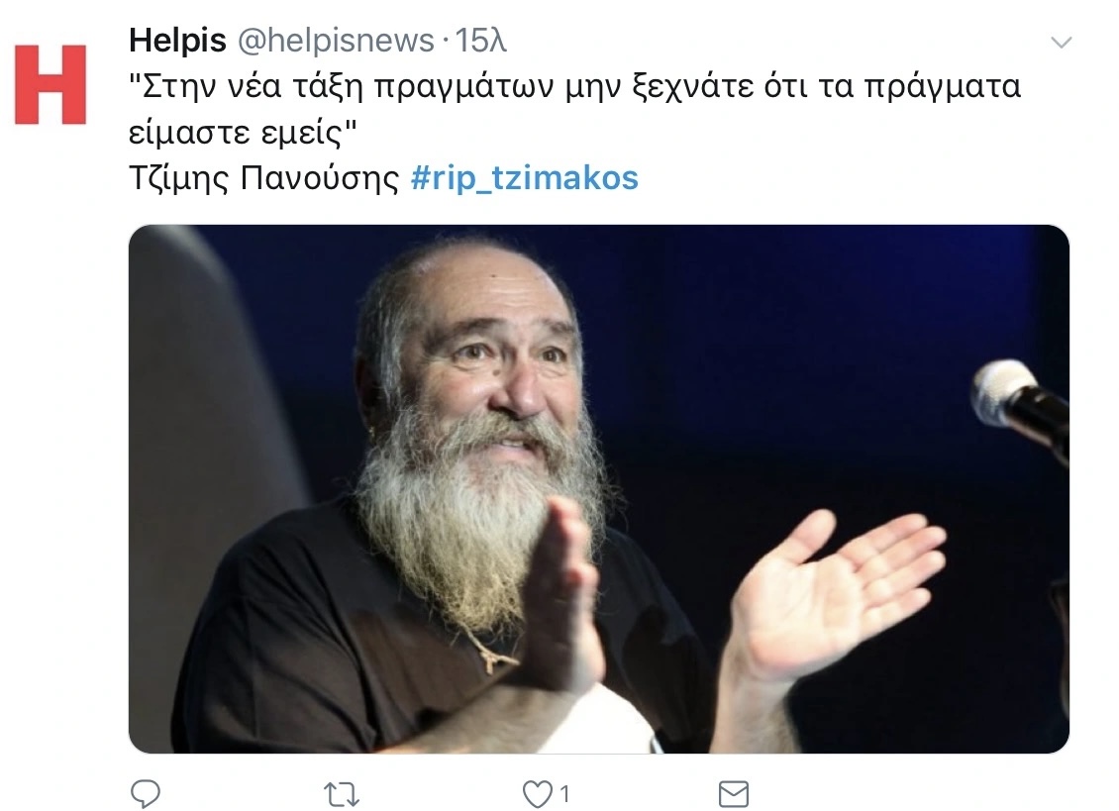This screenshot has height=811, width=1119.
Task: Expand the tweet options chevron
Action: (1062, 43)
